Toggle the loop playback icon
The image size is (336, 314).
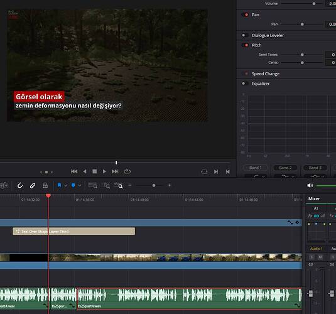click(127, 171)
